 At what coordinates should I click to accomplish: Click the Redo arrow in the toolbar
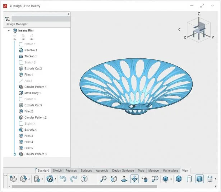(x=74, y=179)
